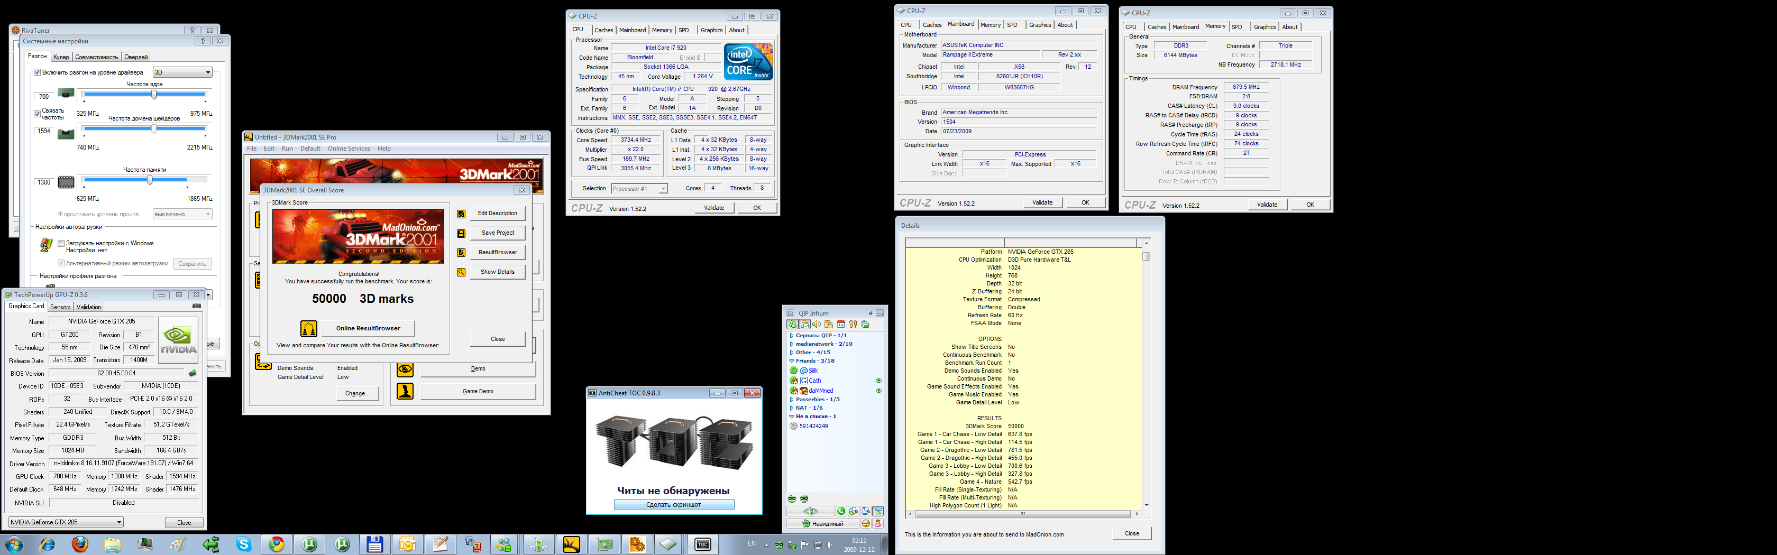Viewport: 1777px width, 555px height.
Task: Open Google Chrome from the taskbar
Action: coord(277,544)
